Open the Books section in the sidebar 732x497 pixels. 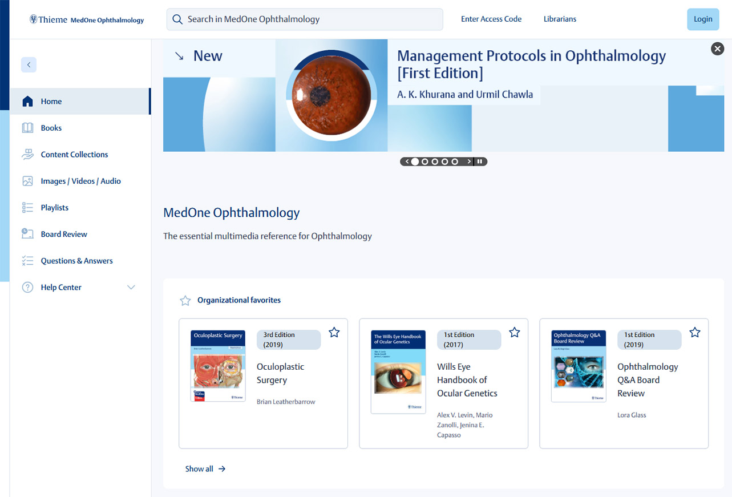(x=51, y=128)
